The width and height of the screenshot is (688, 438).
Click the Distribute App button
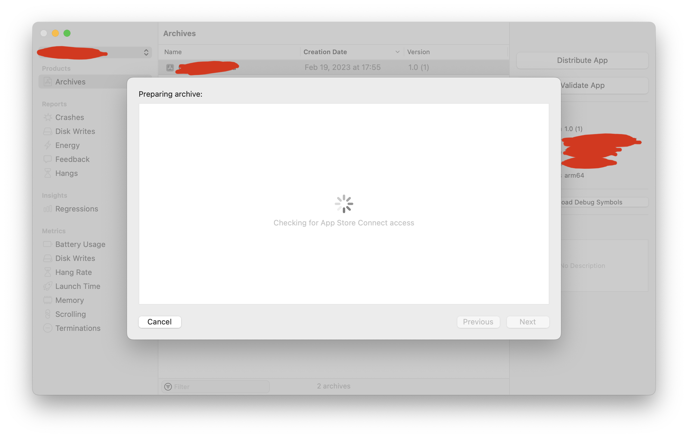tap(583, 60)
